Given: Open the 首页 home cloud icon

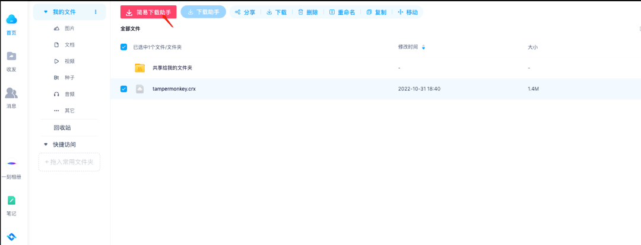Looking at the screenshot, I should [11, 19].
